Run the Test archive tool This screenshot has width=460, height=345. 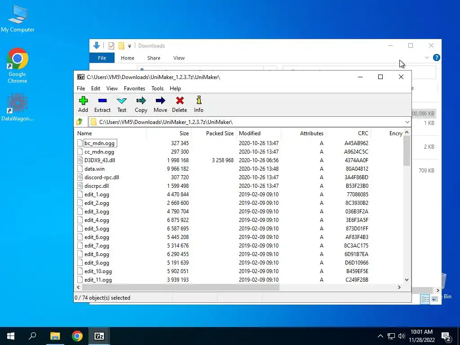click(x=122, y=104)
